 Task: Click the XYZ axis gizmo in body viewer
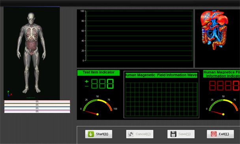click(9, 94)
